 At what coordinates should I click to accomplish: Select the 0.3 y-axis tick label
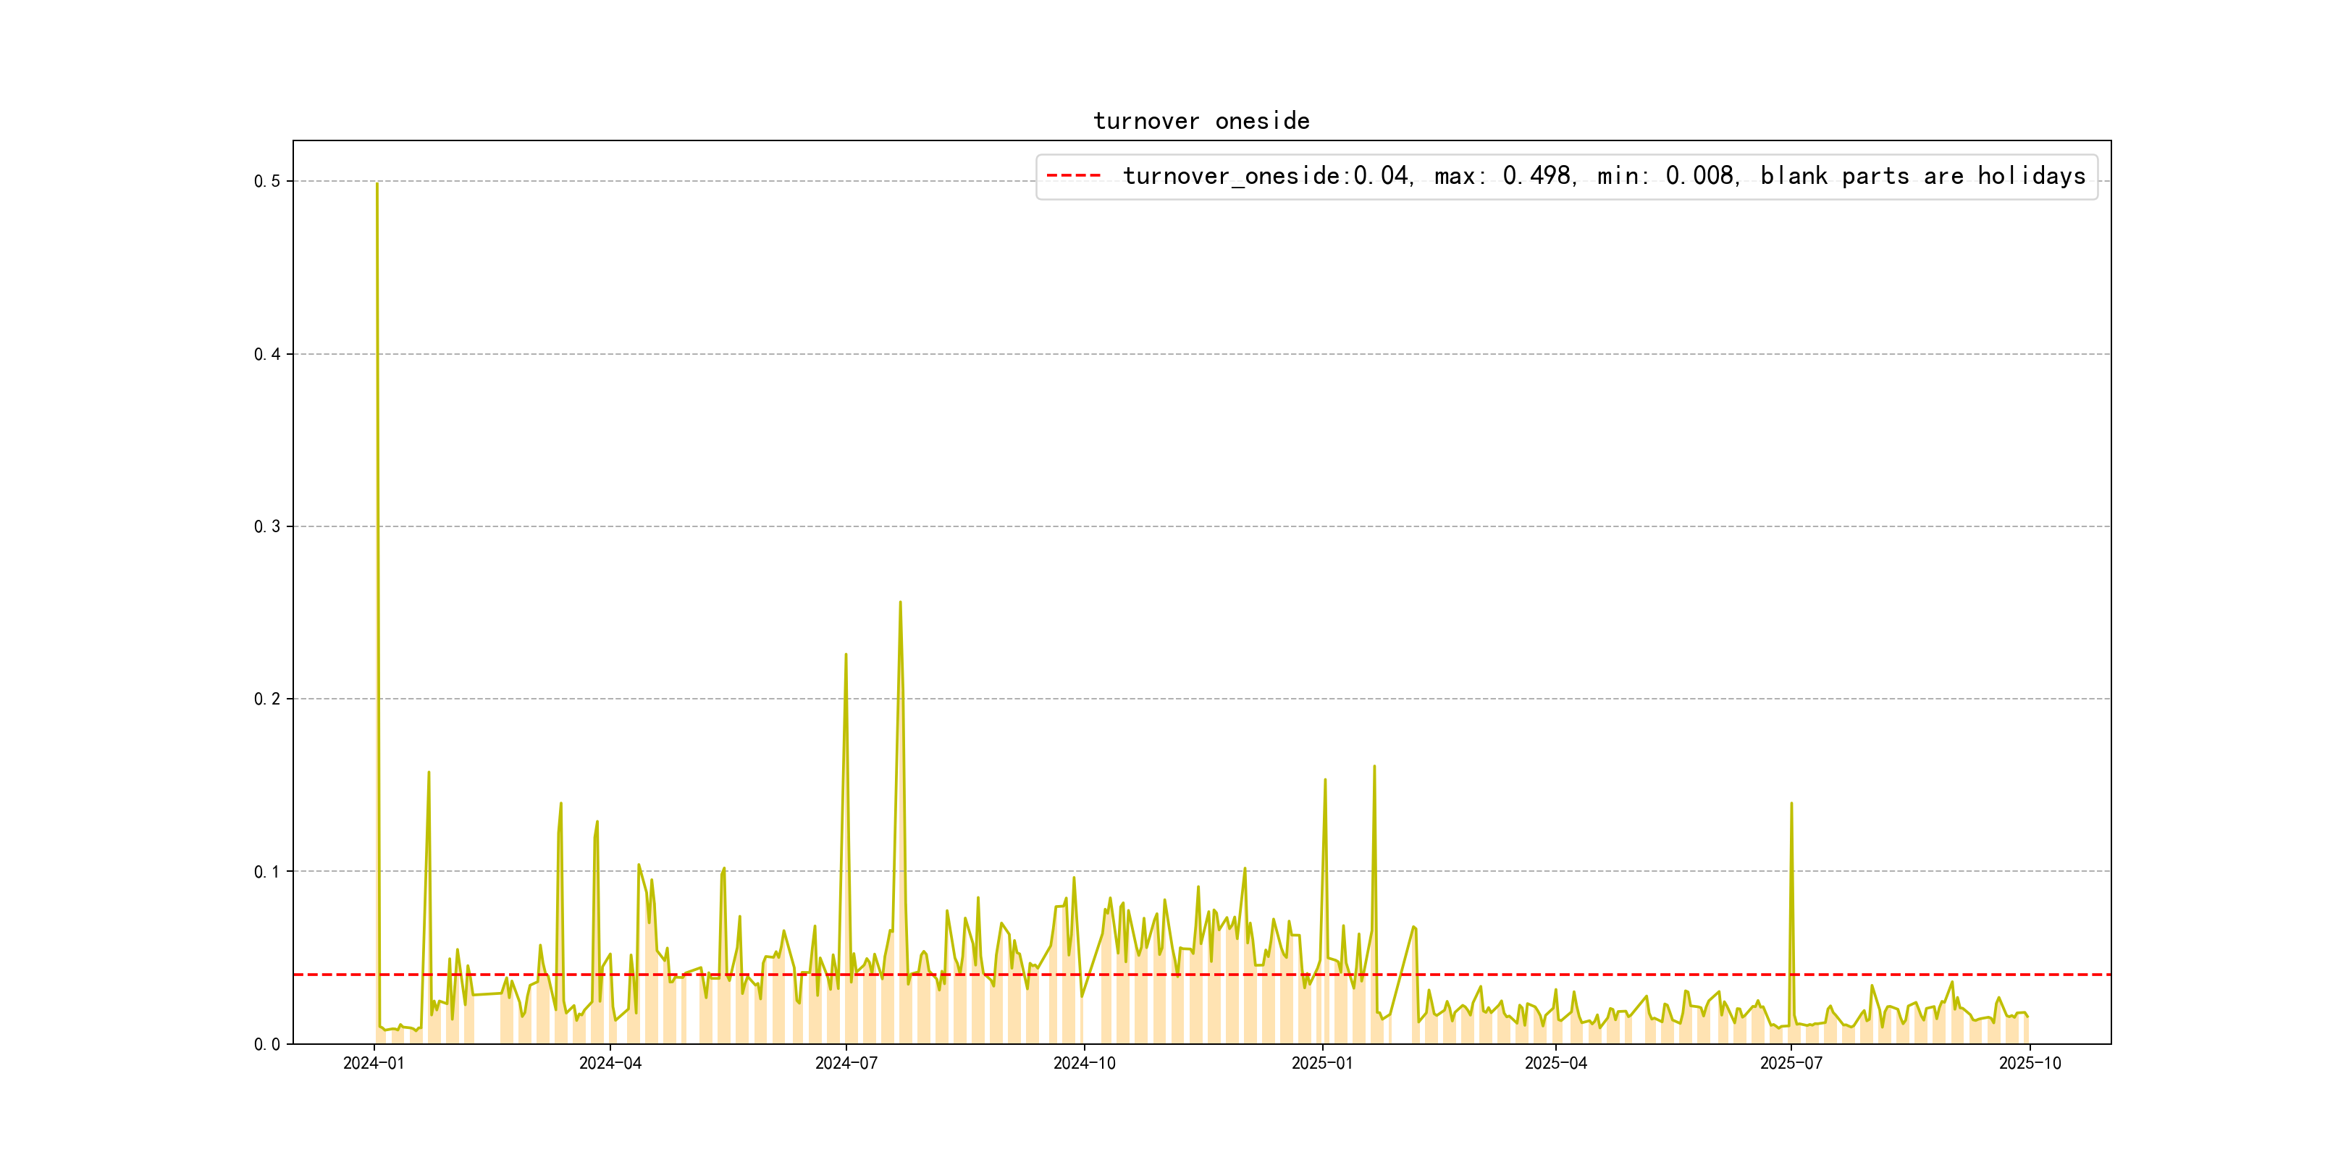(x=267, y=526)
